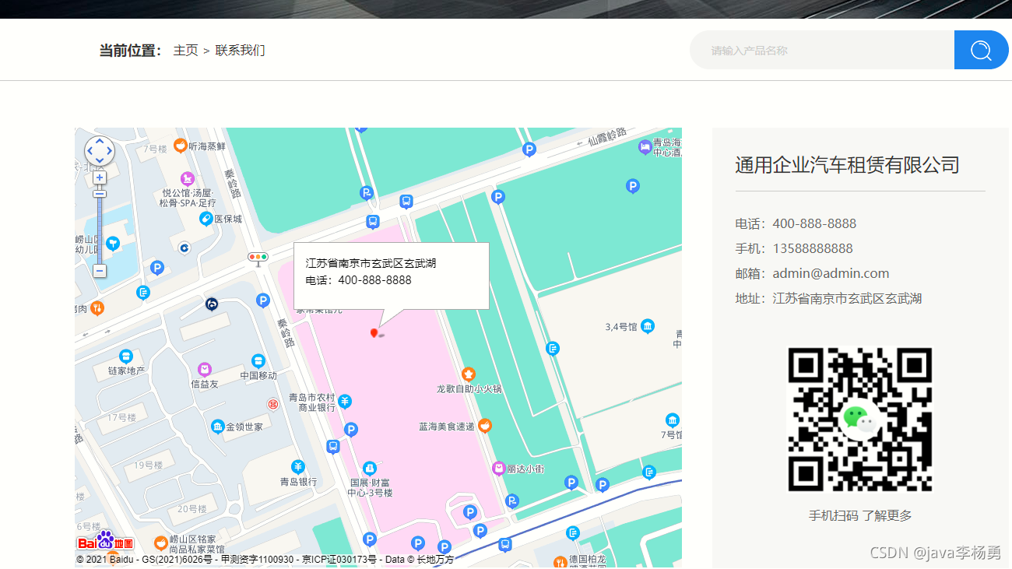Click the 手机扫码 了解更多 caption

tap(860, 515)
